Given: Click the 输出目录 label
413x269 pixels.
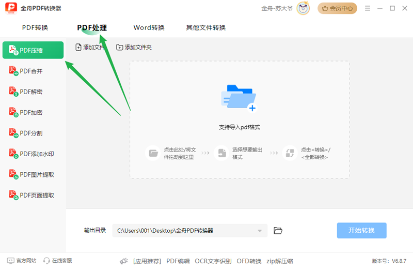Looking at the screenshot, I should coord(95,230).
